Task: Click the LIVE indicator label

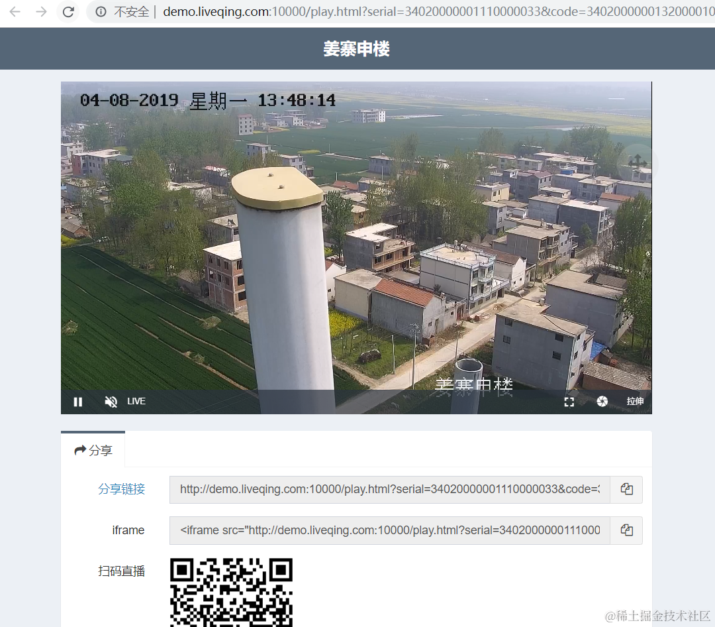Action: [x=136, y=402]
